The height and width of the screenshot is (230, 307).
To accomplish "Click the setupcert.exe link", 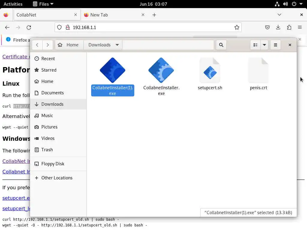I will [16, 198].
